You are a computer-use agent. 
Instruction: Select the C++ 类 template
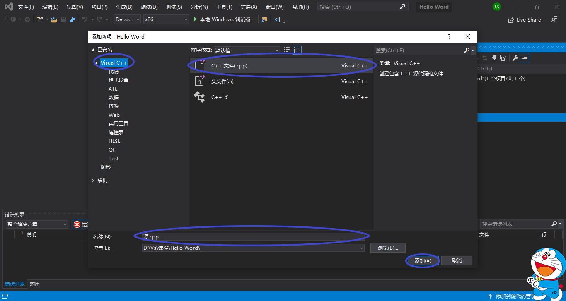249,97
